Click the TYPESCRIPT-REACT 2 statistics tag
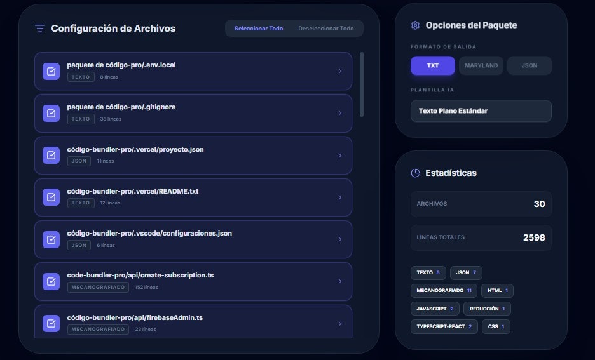Viewport: 595px width, 360px height. 444,326
